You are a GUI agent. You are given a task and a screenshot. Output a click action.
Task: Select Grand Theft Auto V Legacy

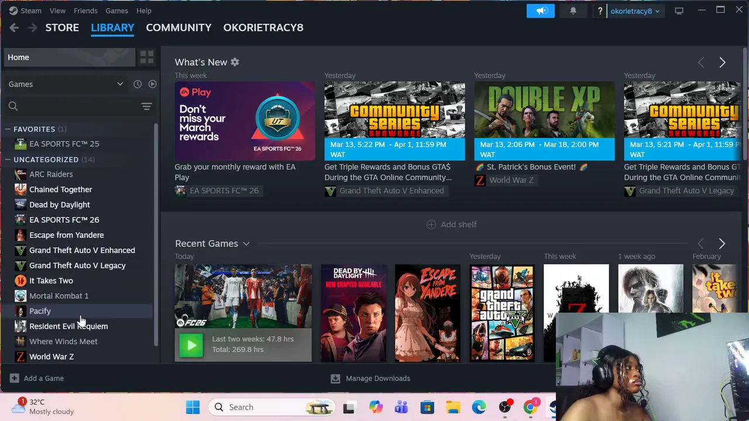point(77,265)
